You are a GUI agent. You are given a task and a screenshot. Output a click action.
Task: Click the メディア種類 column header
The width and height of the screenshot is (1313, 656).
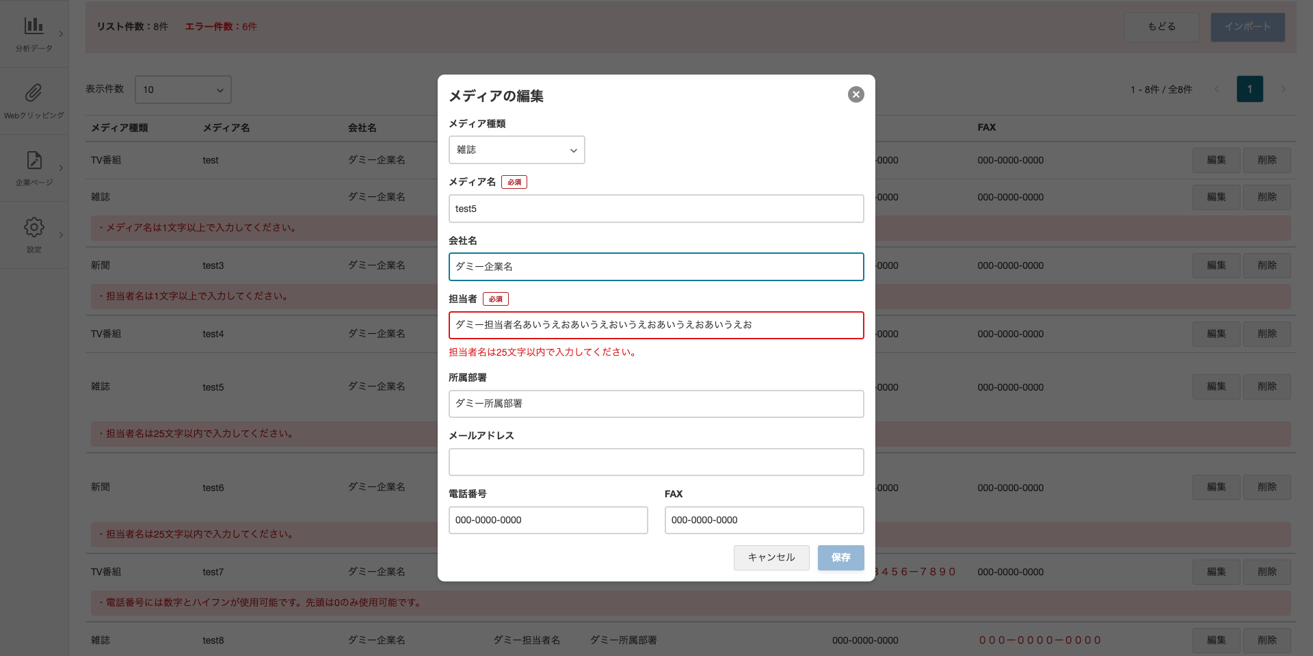(x=119, y=128)
